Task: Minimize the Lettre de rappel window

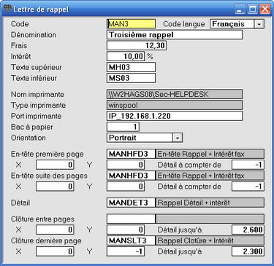Action: click(x=240, y=9)
